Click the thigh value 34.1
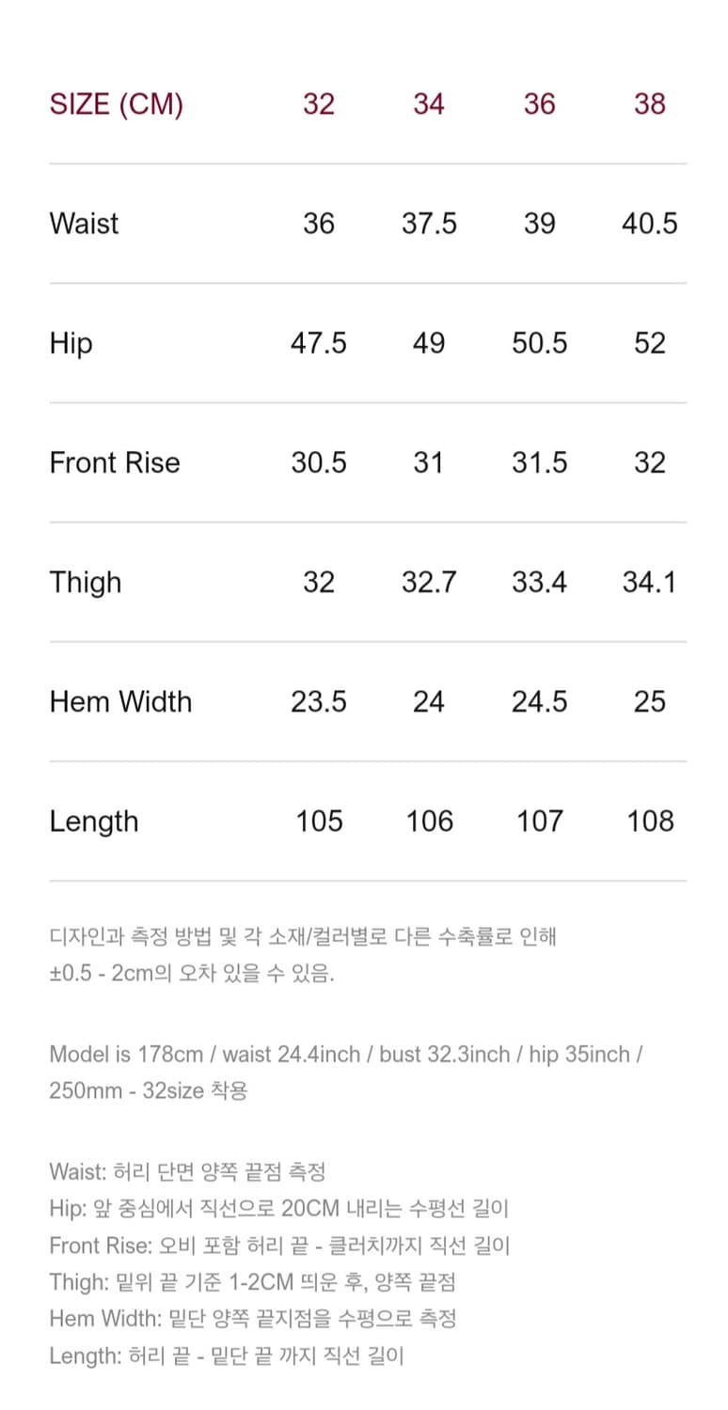The image size is (728, 1410). coord(650,582)
